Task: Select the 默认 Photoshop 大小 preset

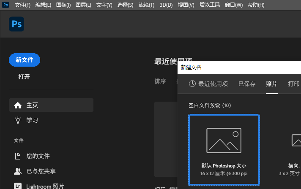Action: [x=224, y=150]
